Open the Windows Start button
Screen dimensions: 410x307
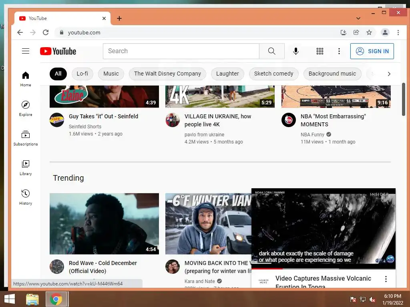[x=10, y=299]
